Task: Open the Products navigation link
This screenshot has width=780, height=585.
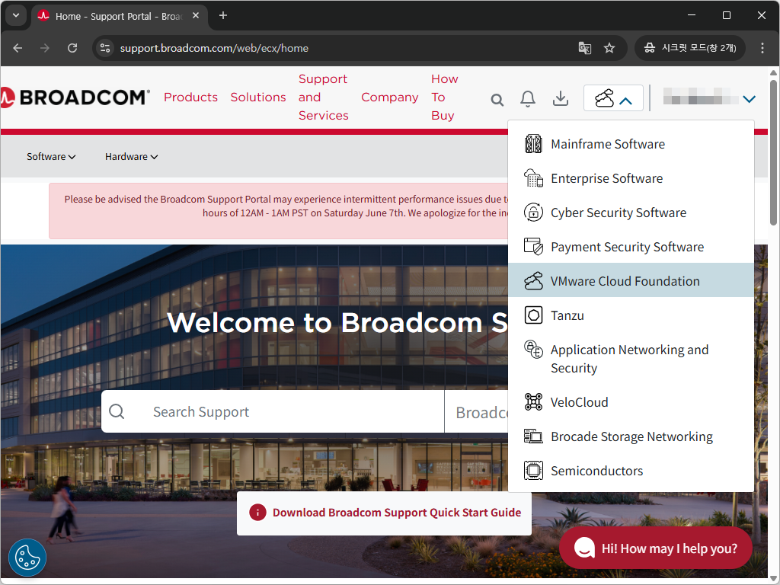Action: click(x=190, y=97)
